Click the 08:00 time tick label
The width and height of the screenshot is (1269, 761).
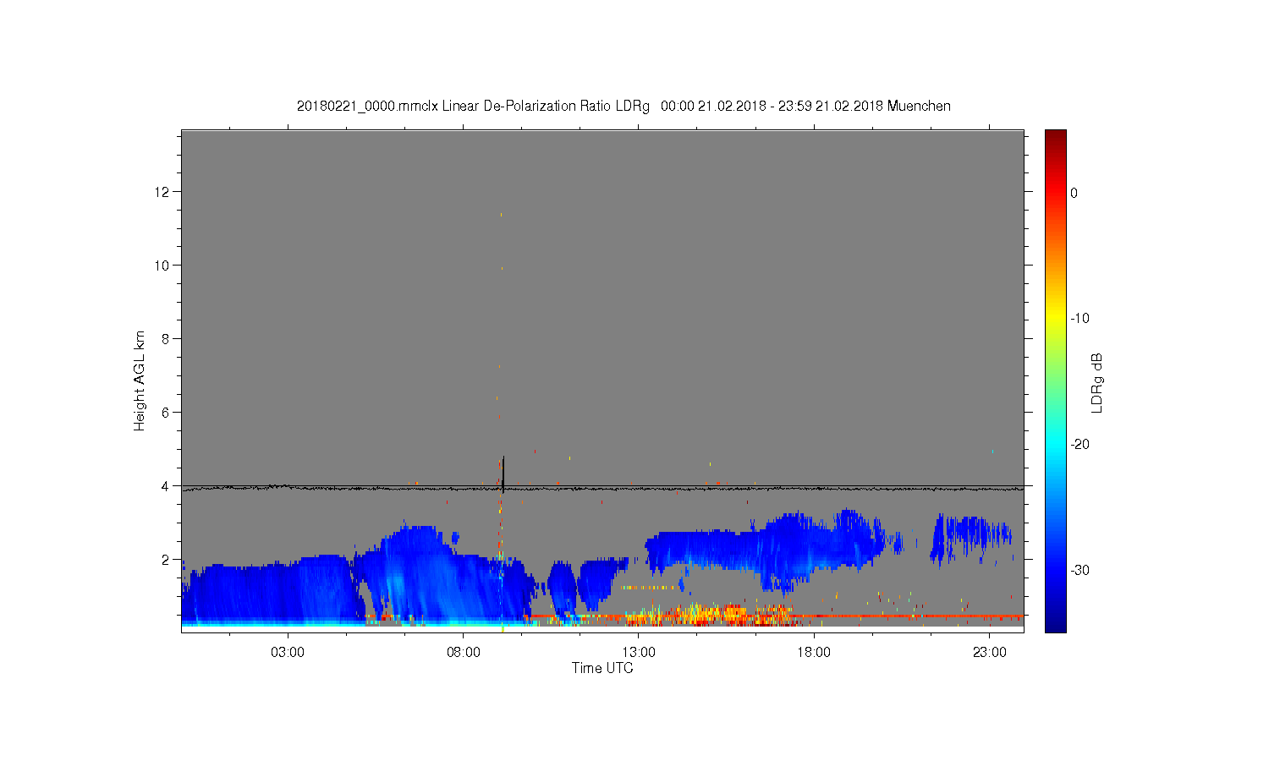(x=464, y=653)
